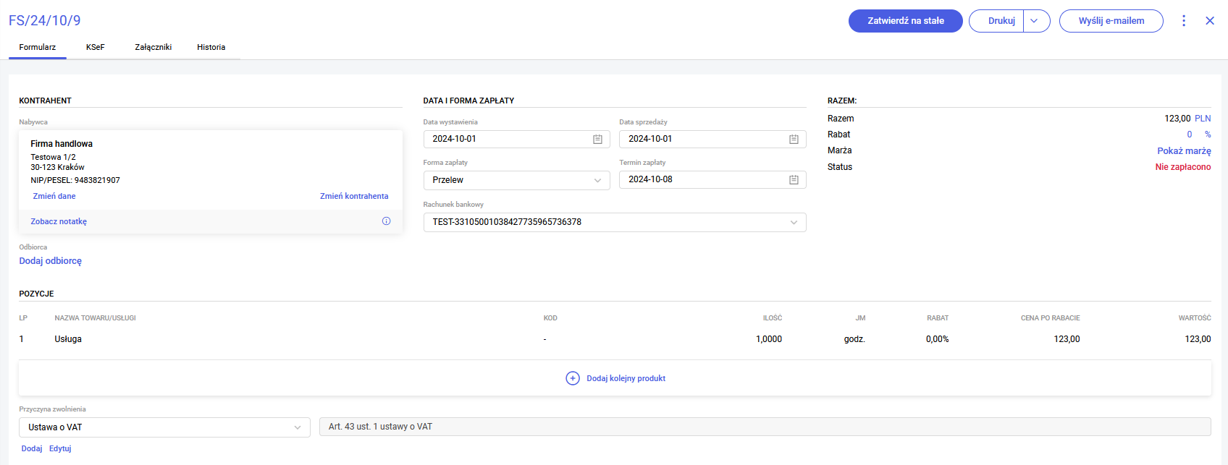Click info icon next to Zobacz notatkę
The width and height of the screenshot is (1228, 465).
pyautogui.click(x=386, y=221)
